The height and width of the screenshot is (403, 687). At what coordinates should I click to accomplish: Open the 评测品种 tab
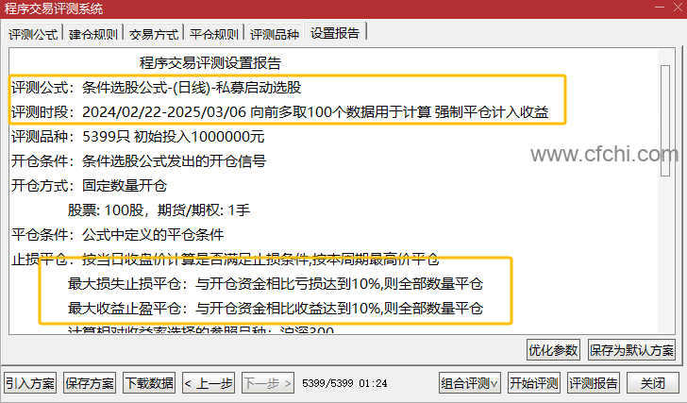pos(275,34)
